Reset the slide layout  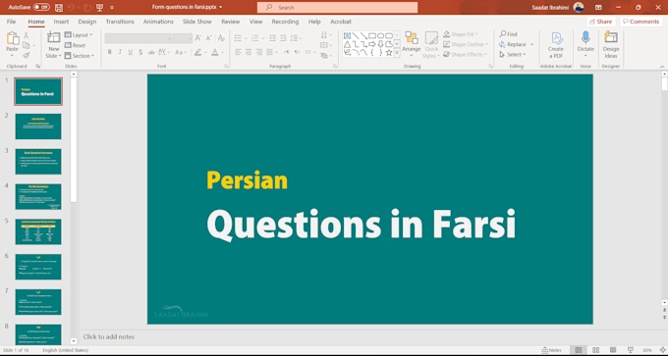pos(75,45)
